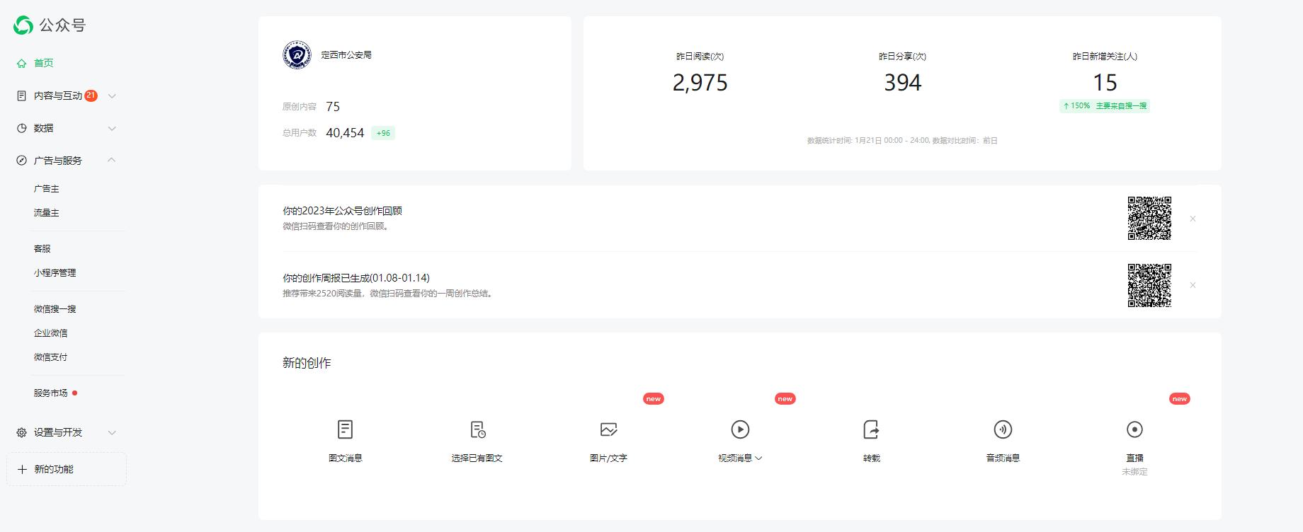Expand the 数据 sidebar menu

[111, 129]
